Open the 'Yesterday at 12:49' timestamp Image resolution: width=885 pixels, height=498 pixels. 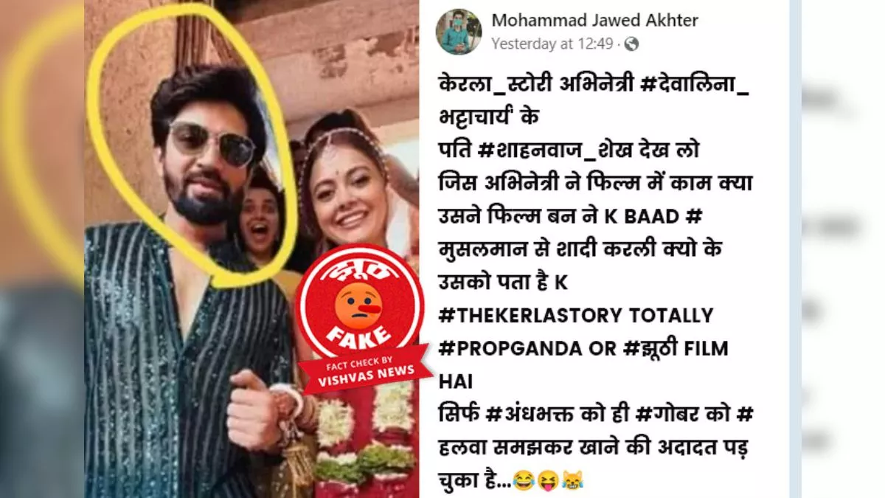552,44
